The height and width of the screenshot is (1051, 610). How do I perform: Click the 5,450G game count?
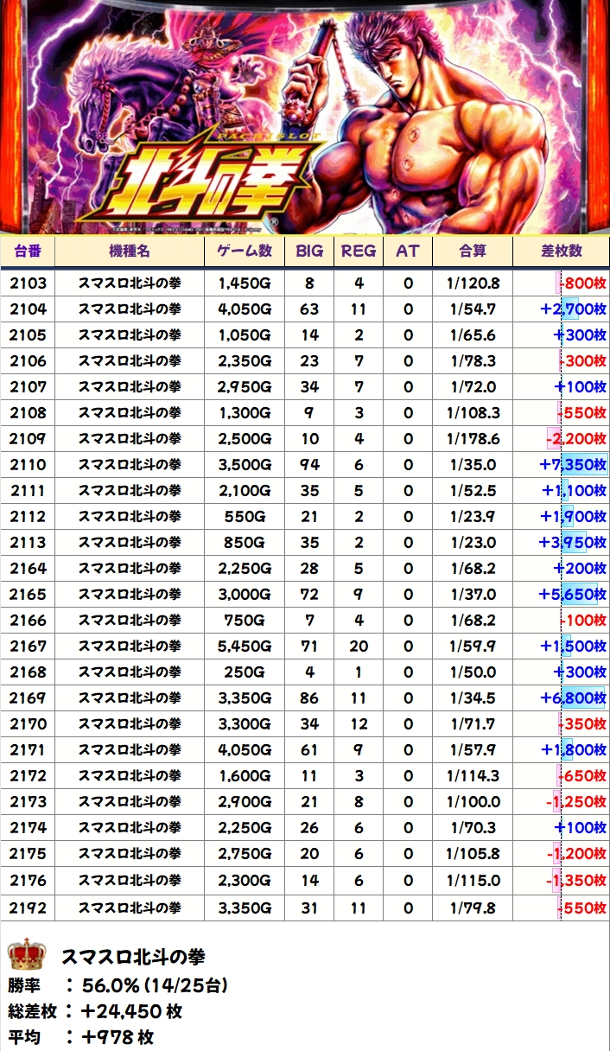pos(245,646)
